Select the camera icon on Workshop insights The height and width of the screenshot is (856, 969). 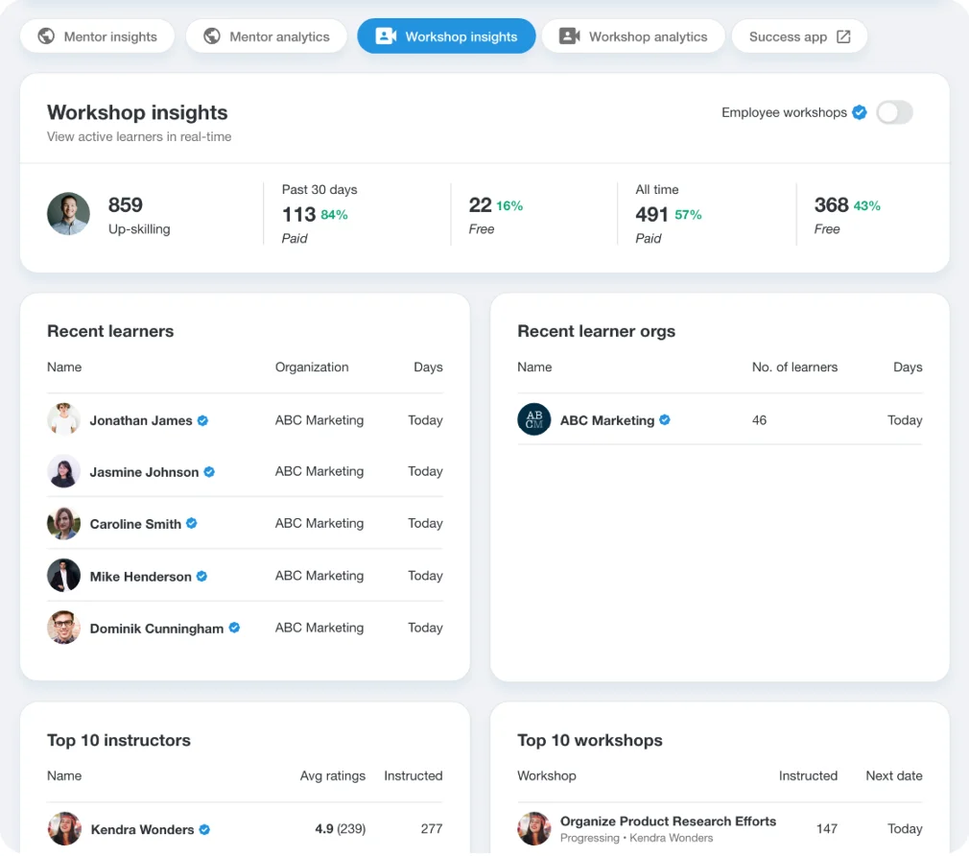point(386,36)
